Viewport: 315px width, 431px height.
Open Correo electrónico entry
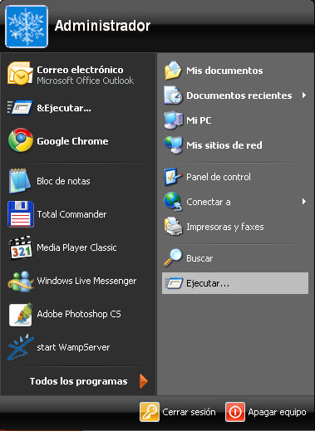80,70
